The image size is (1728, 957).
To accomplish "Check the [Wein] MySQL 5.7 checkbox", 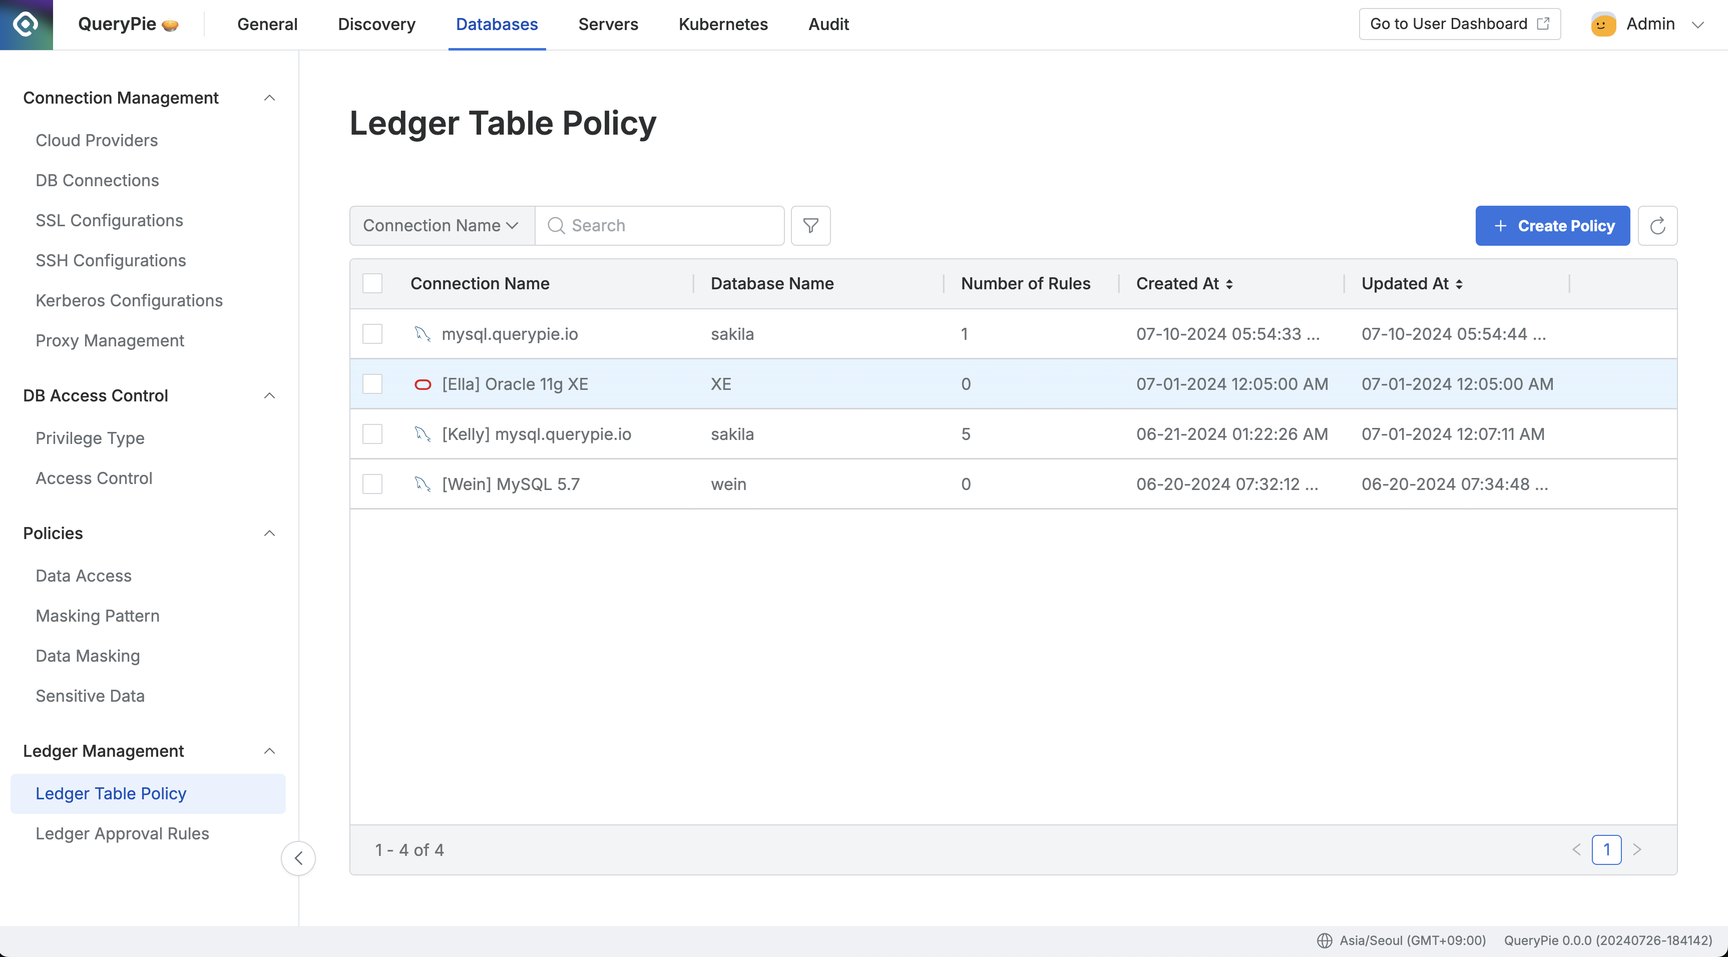I will click(x=372, y=484).
